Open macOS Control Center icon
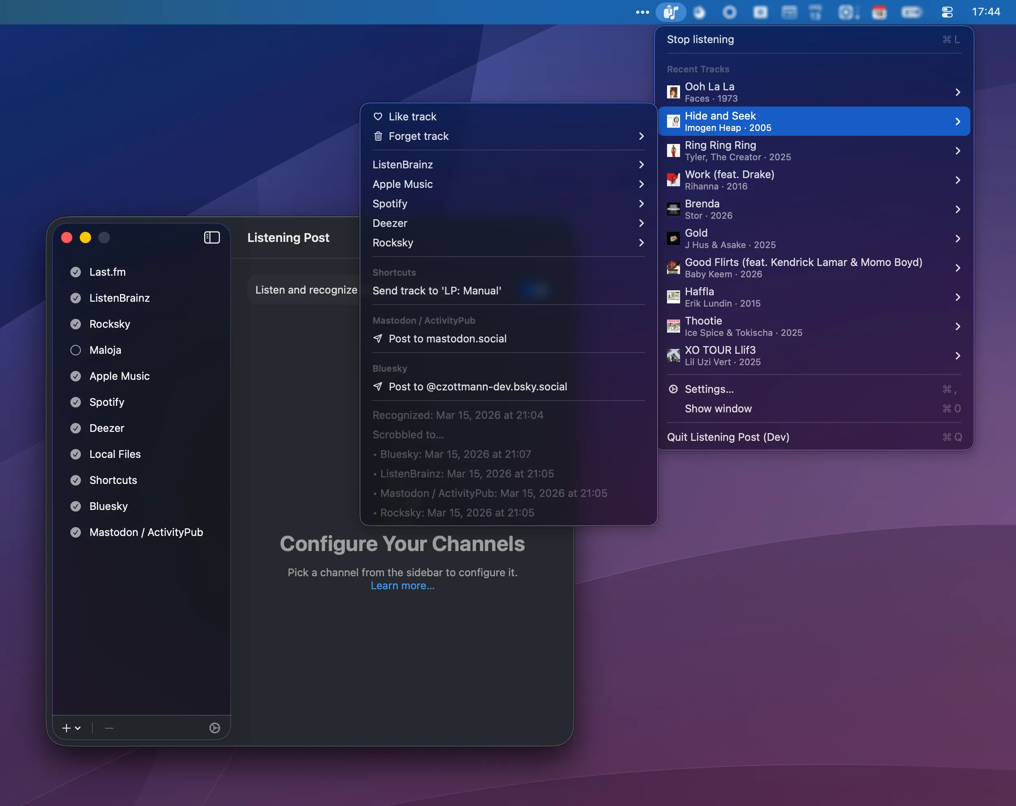 [x=947, y=12]
